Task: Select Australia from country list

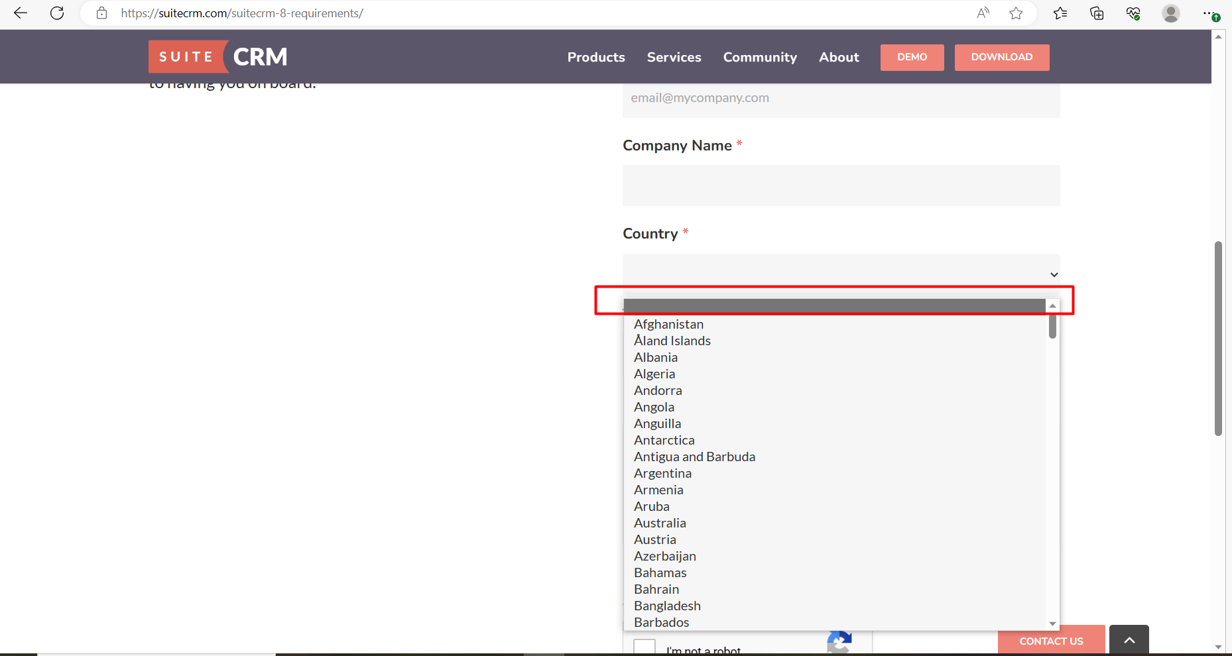Action: click(834, 523)
